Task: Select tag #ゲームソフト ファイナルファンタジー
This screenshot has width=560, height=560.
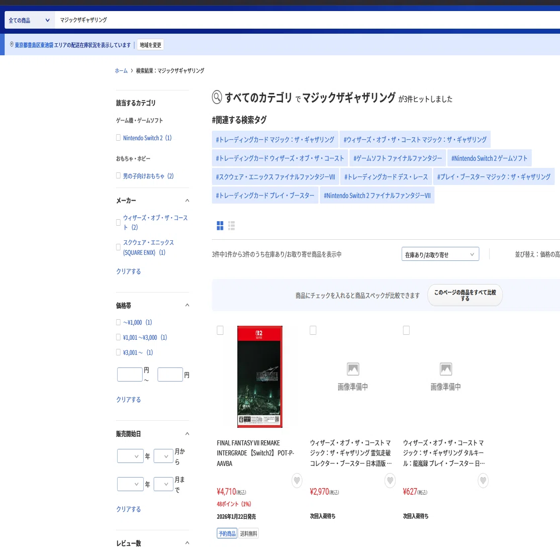Action: (398, 158)
